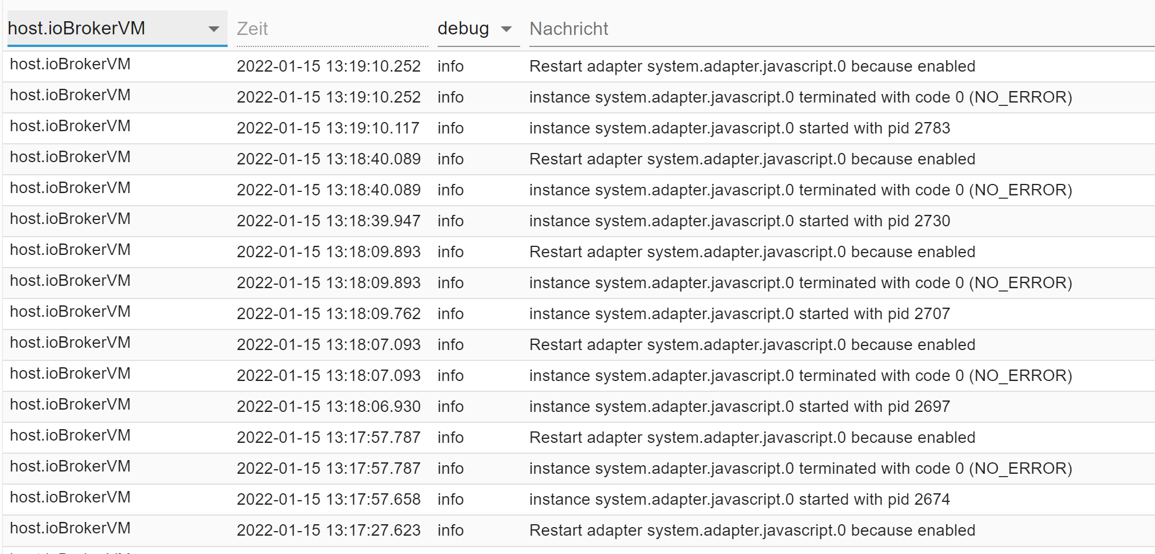Open the host.ioBrokerVM source filter dropdown
This screenshot has width=1155, height=554.
117,28
